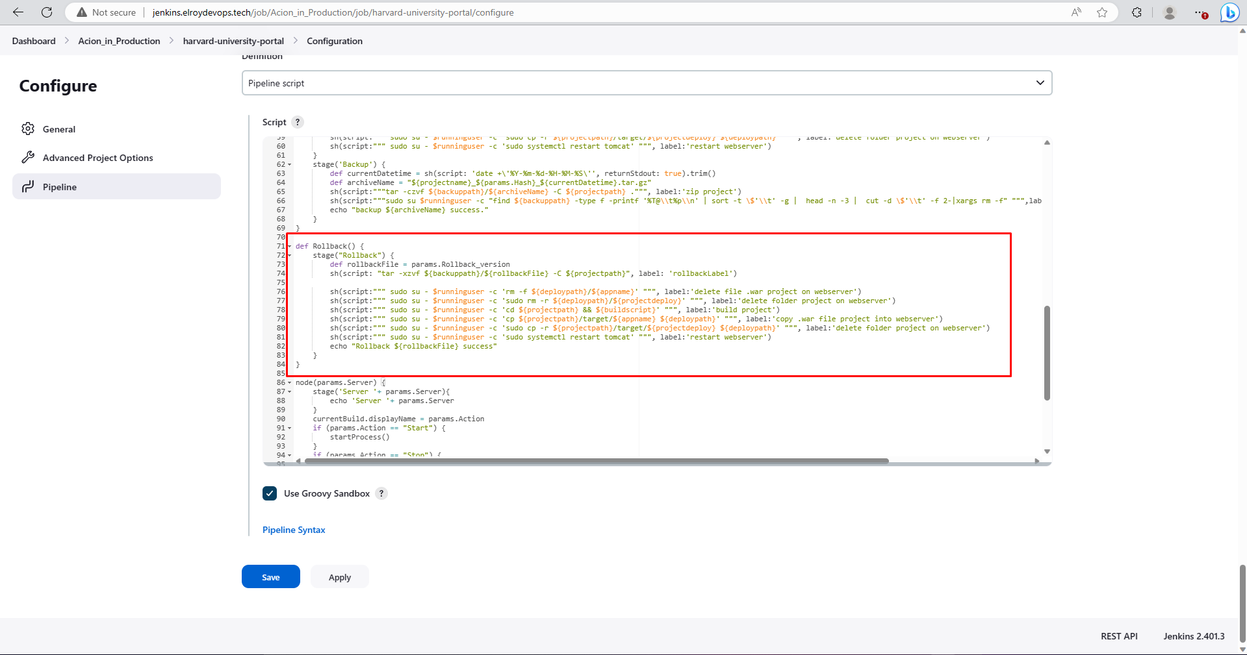Click the currentBuild.displayName line
This screenshot has width=1247, height=655.
[398, 419]
